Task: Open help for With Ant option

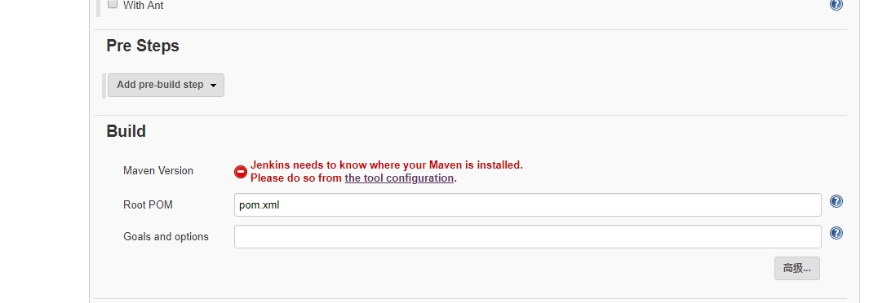Action: (836, 4)
